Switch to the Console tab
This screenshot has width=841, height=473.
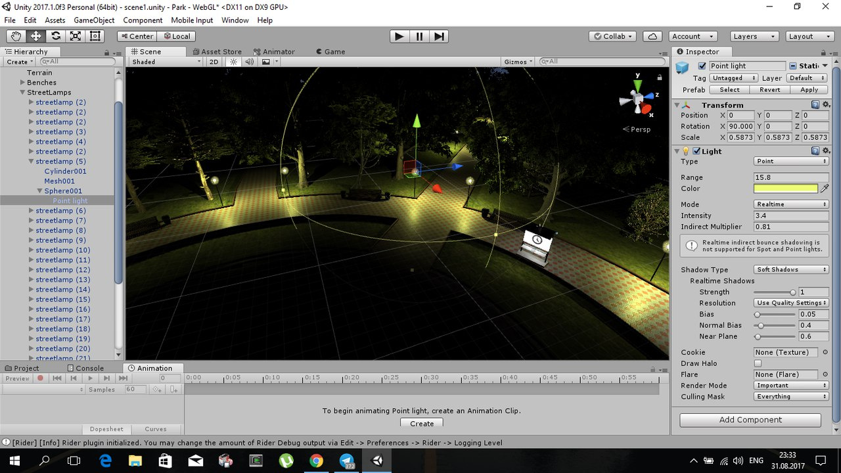coord(85,369)
